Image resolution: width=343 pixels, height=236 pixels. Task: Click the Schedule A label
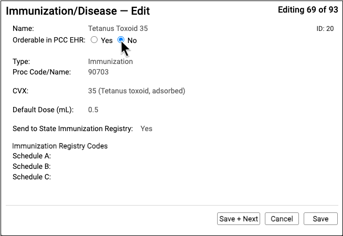(x=31, y=156)
